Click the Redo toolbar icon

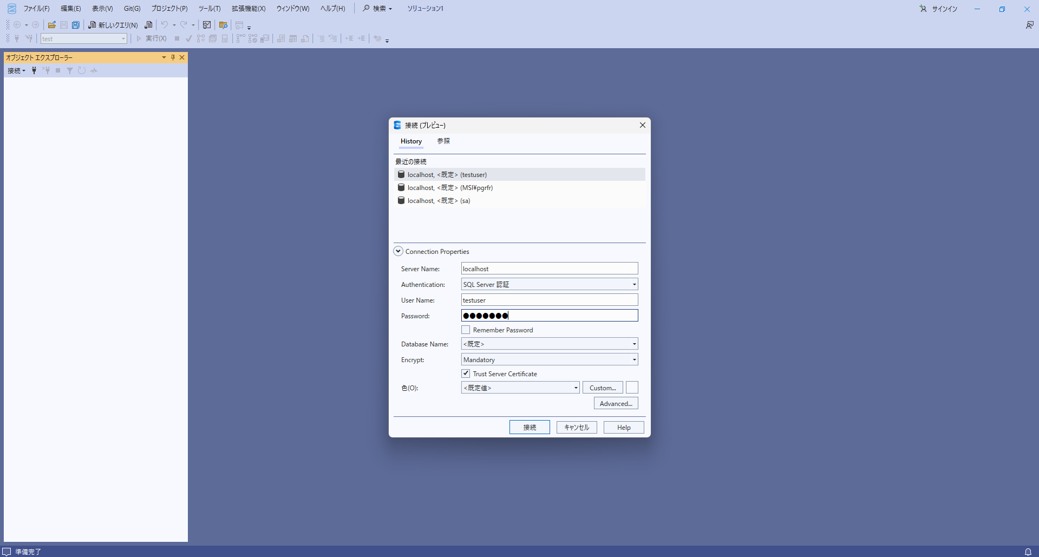184,25
